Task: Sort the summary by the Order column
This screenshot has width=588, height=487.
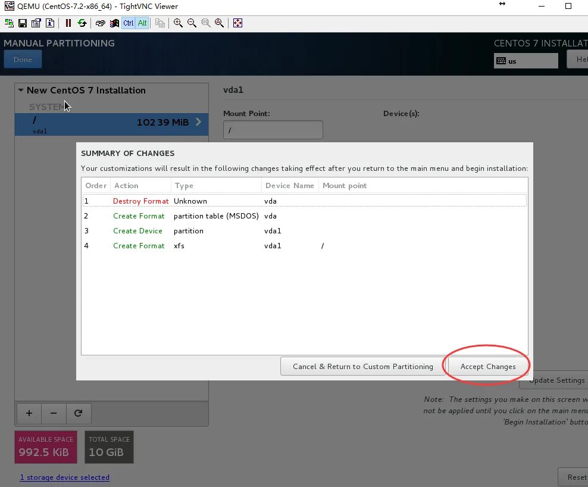Action: pos(96,185)
